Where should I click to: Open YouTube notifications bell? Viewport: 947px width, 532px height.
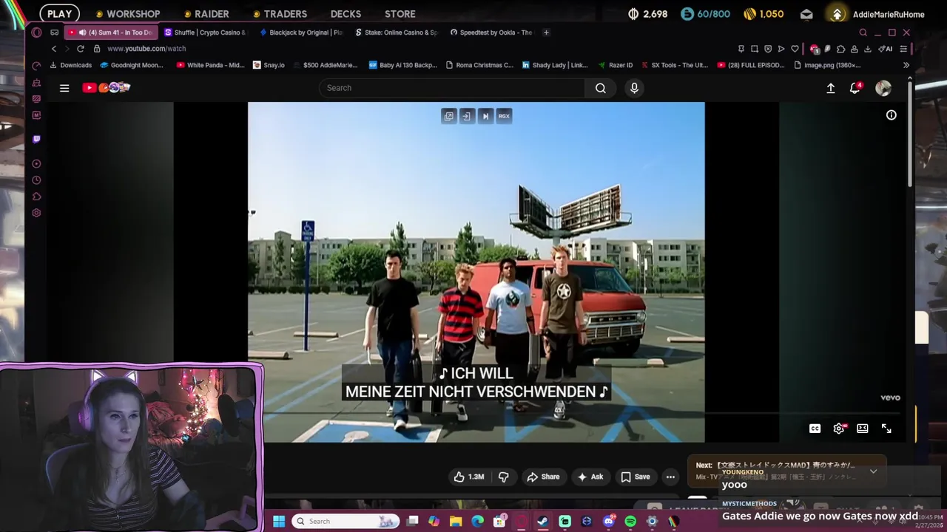(x=855, y=88)
